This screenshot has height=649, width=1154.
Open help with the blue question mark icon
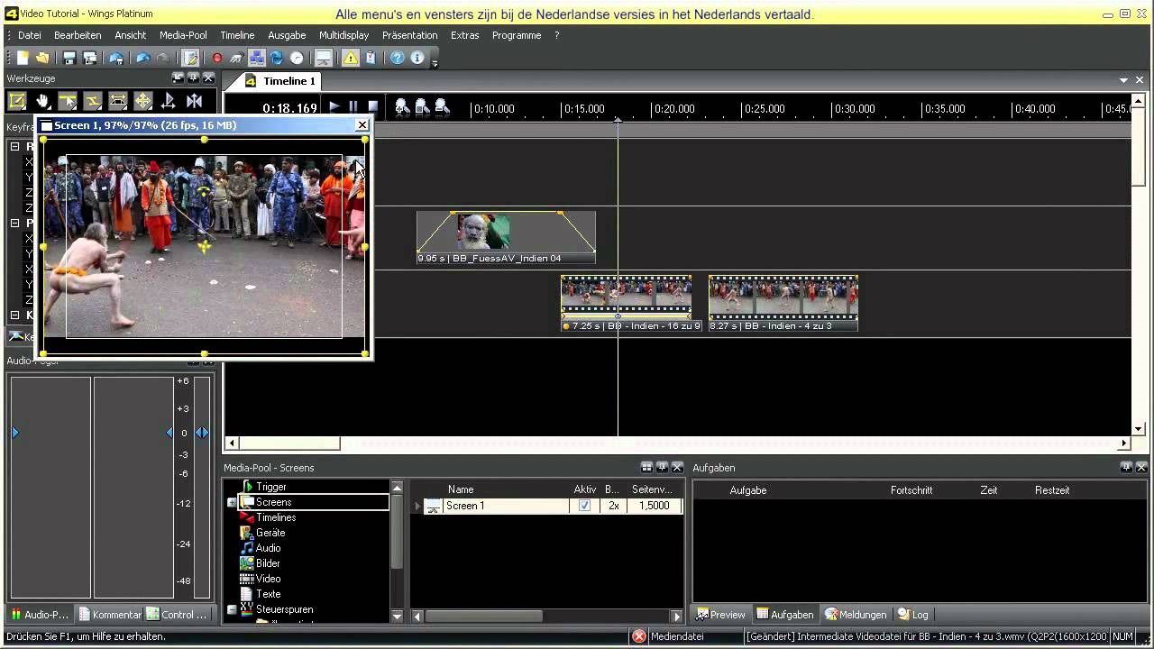397,58
